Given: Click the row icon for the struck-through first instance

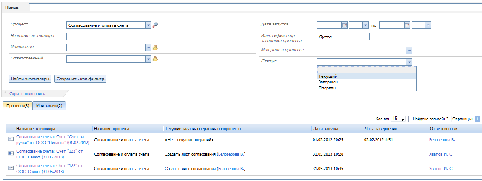Looking at the screenshot, I should click(11, 139).
